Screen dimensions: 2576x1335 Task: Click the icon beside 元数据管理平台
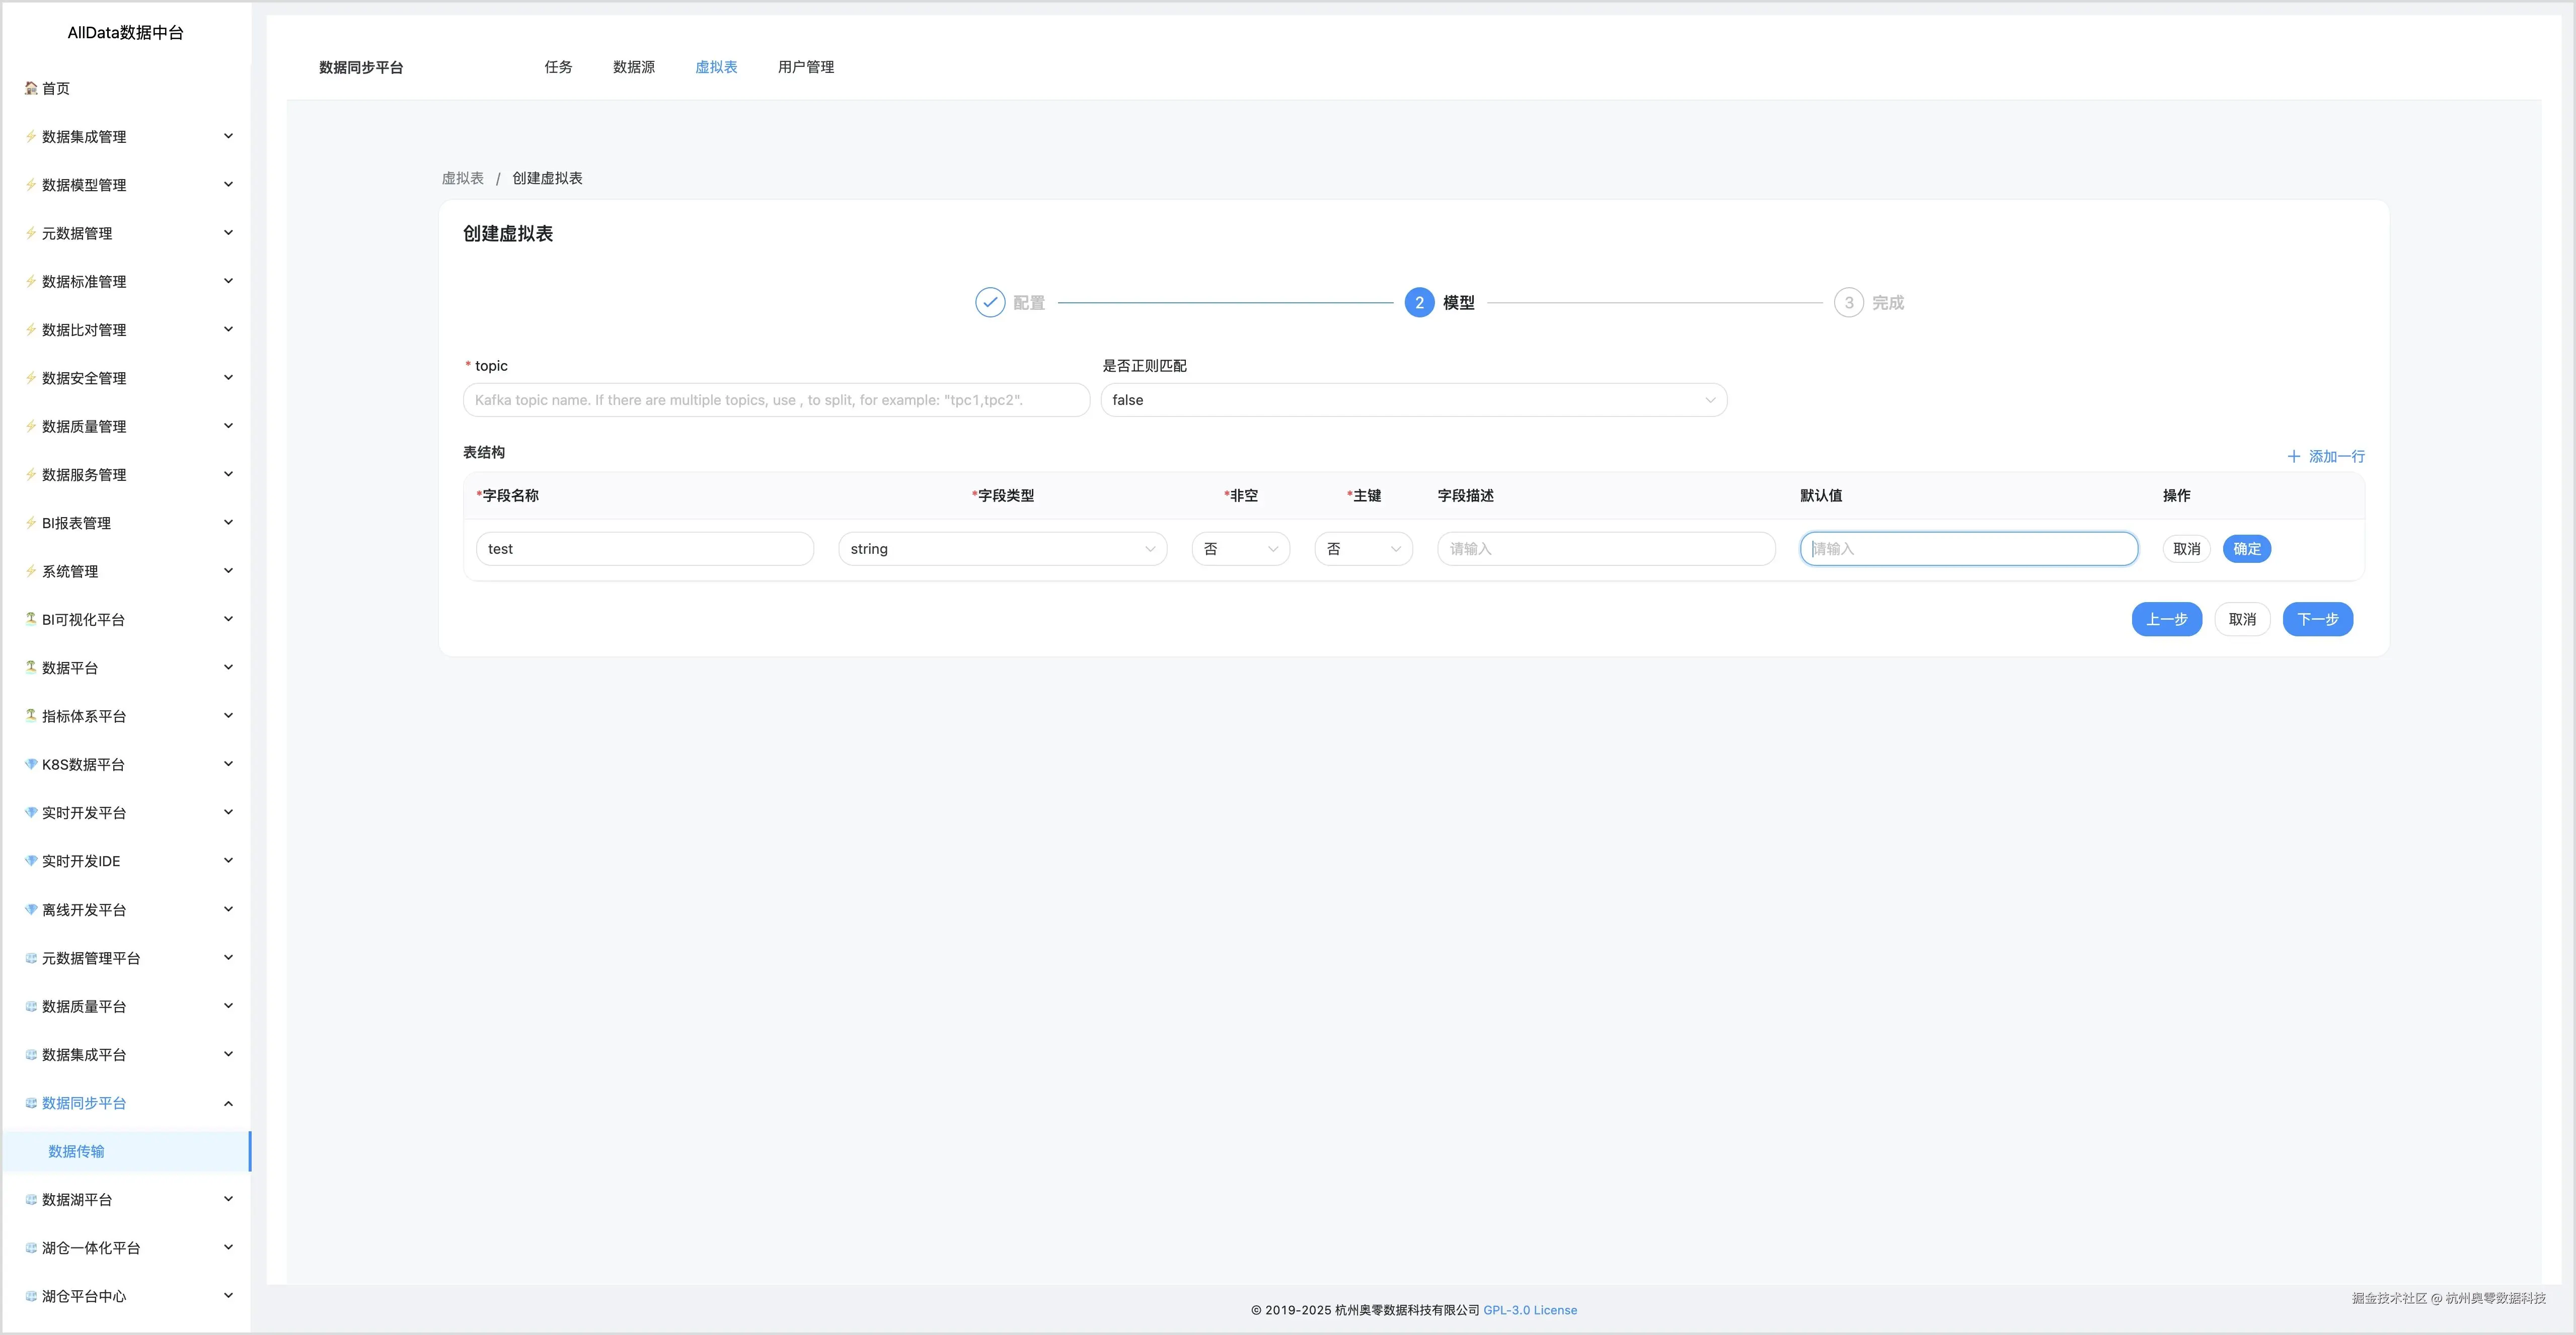[x=31, y=957]
